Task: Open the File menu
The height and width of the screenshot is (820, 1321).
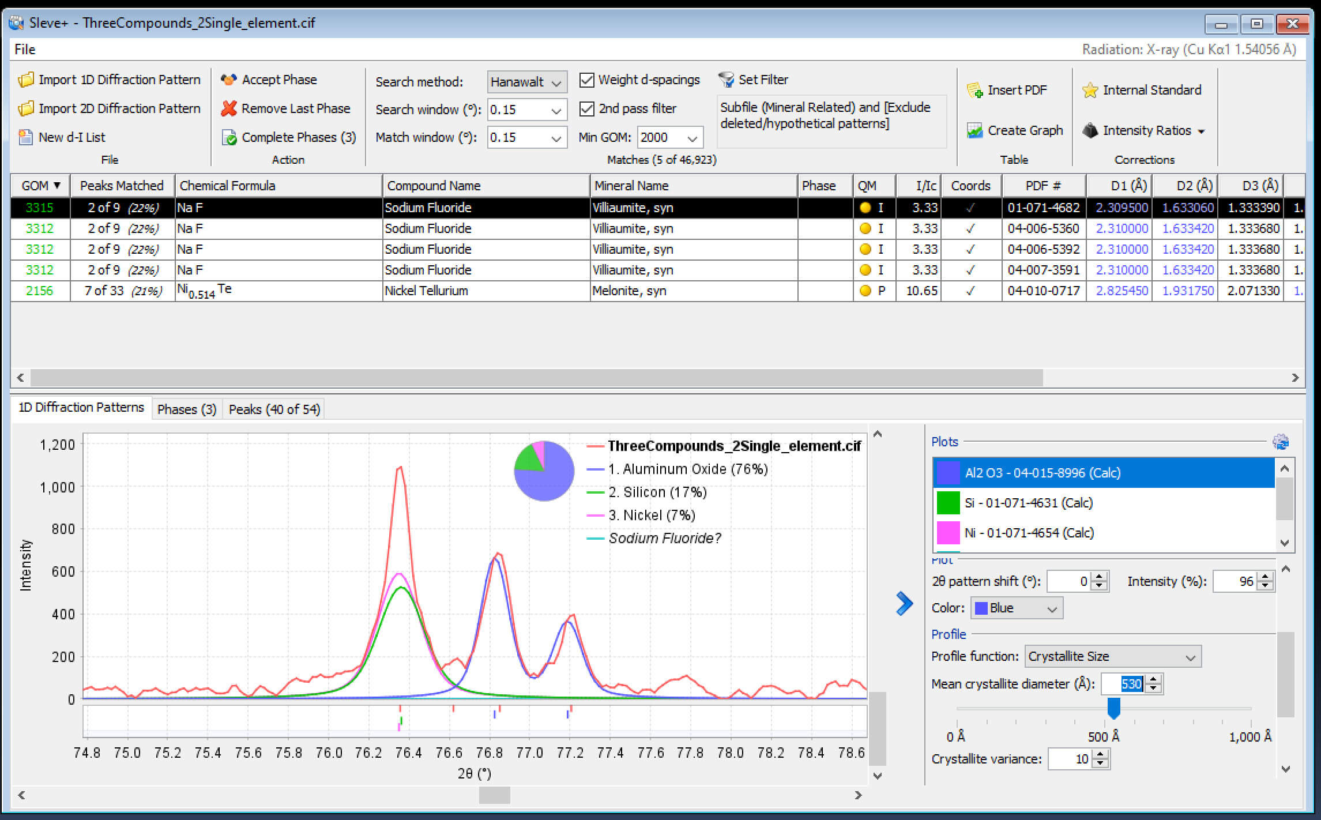Action: tap(25, 50)
